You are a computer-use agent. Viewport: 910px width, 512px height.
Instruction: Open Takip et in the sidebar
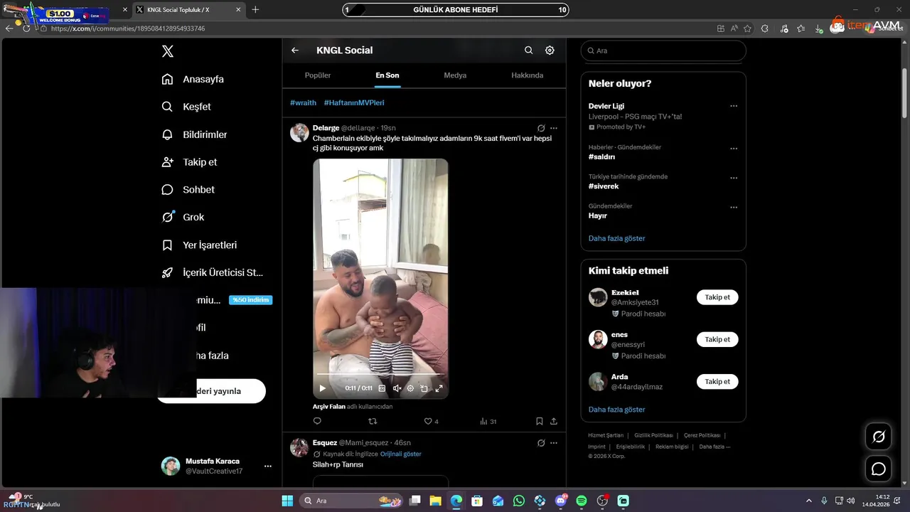pos(190,162)
